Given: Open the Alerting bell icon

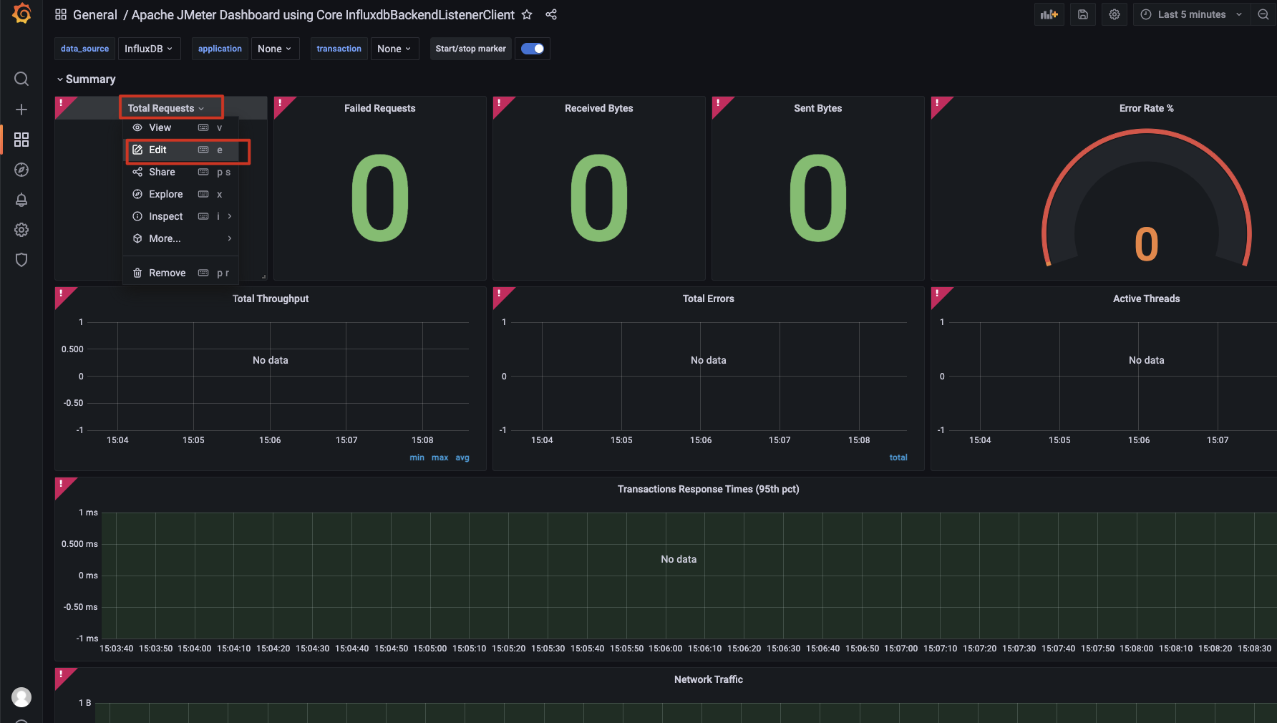Looking at the screenshot, I should (21, 200).
